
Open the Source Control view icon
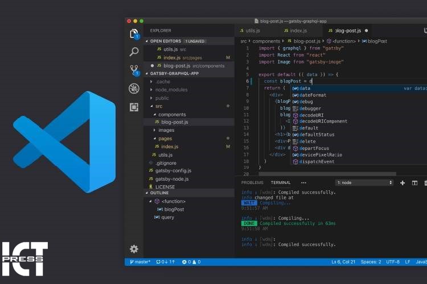(134, 70)
